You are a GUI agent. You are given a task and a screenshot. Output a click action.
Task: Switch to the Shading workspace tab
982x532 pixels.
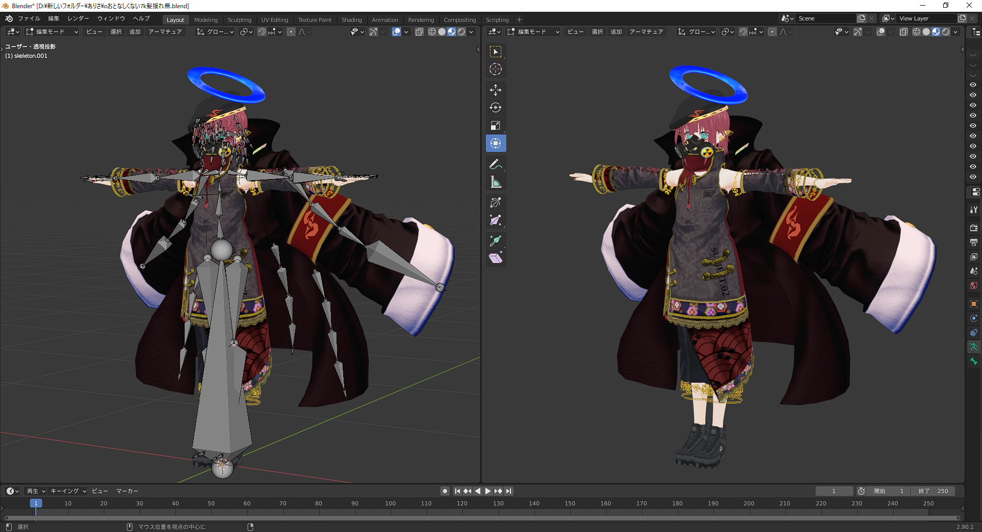tap(351, 20)
